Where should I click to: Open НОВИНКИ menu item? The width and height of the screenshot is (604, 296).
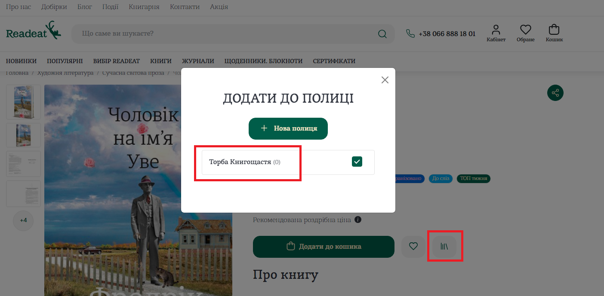(21, 61)
